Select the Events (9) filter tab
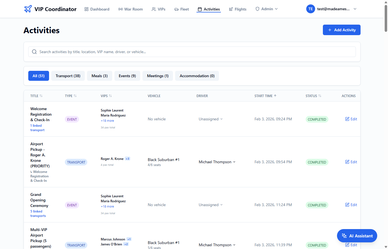The image size is (388, 249). (x=127, y=76)
